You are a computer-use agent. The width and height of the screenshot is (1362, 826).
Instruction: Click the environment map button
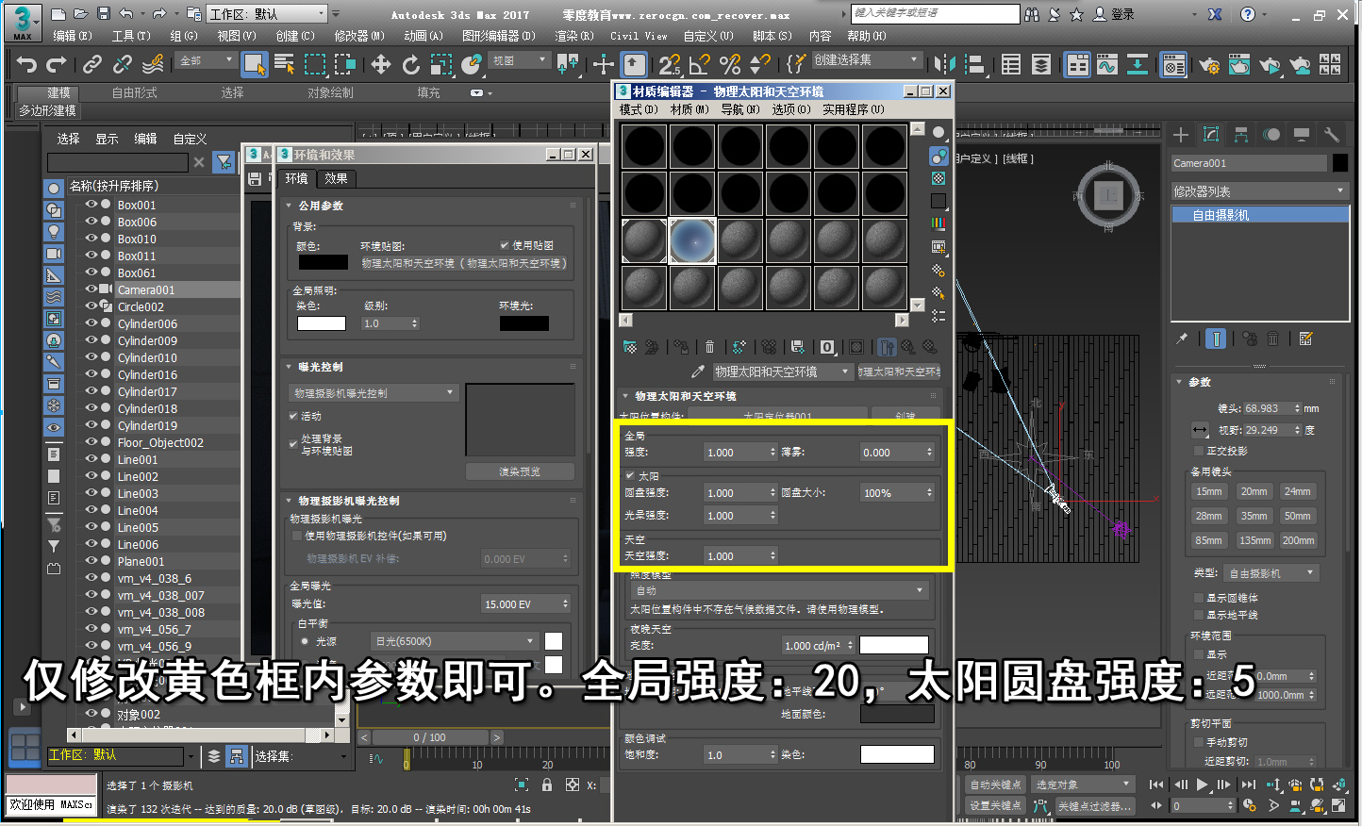(465, 263)
